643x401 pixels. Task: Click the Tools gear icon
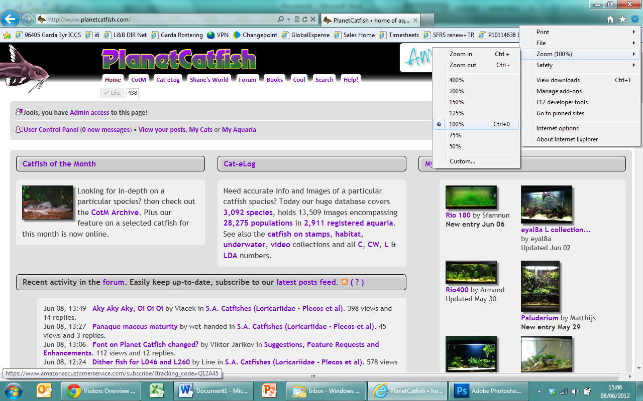pos(634,20)
